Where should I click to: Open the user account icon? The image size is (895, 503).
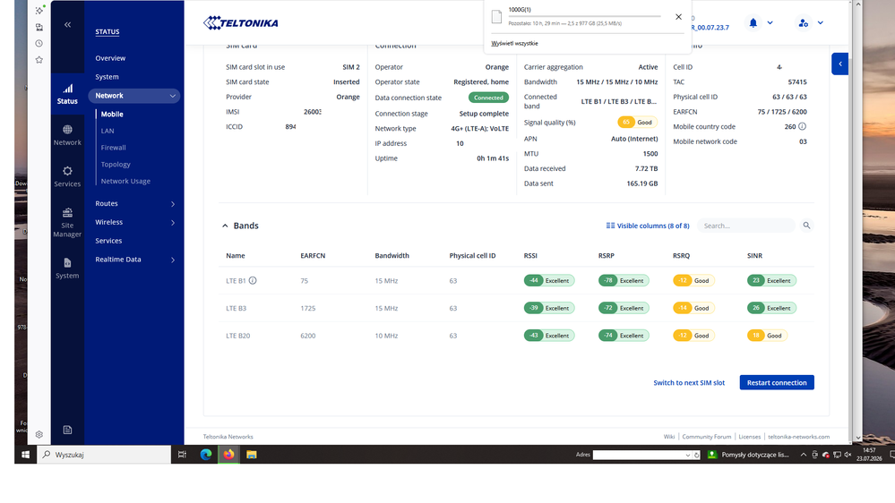803,22
